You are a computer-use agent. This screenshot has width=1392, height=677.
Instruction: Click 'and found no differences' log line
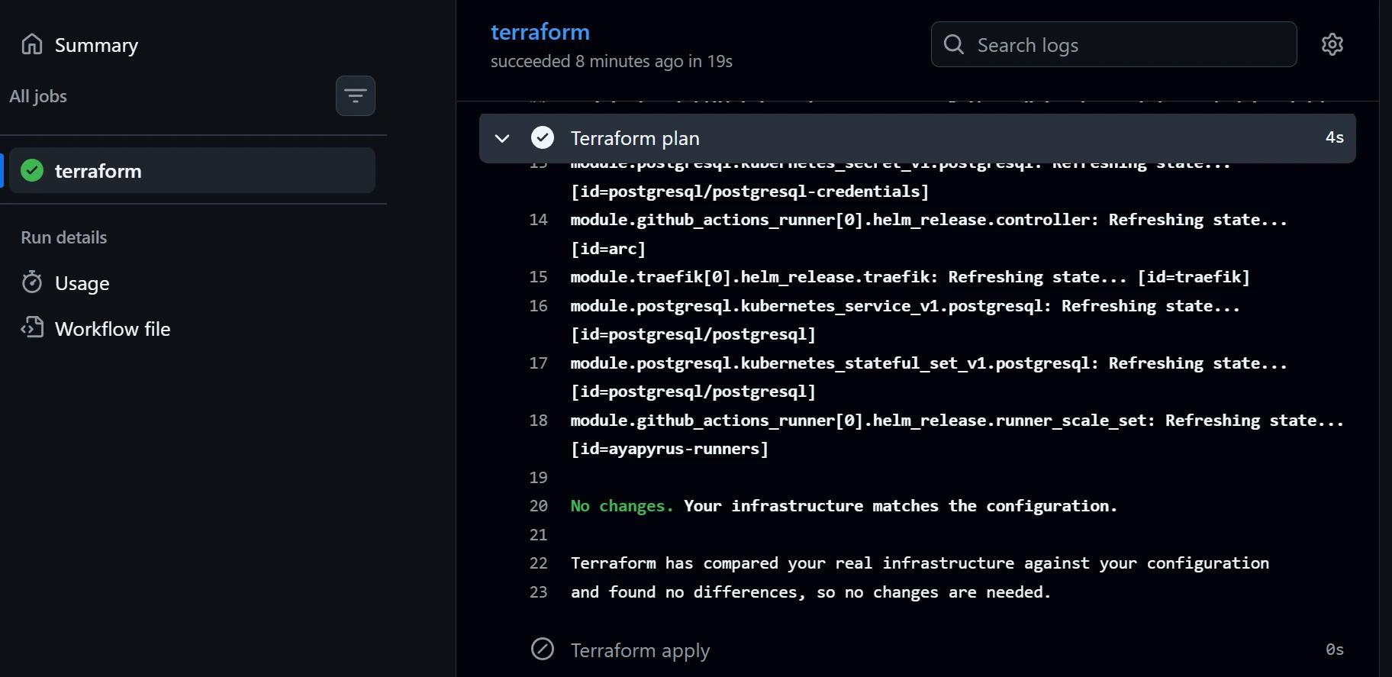(810, 592)
